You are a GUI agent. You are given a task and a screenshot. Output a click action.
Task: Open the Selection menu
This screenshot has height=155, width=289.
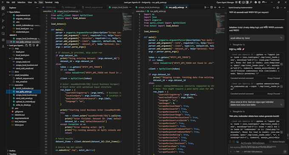[x=21, y=3]
